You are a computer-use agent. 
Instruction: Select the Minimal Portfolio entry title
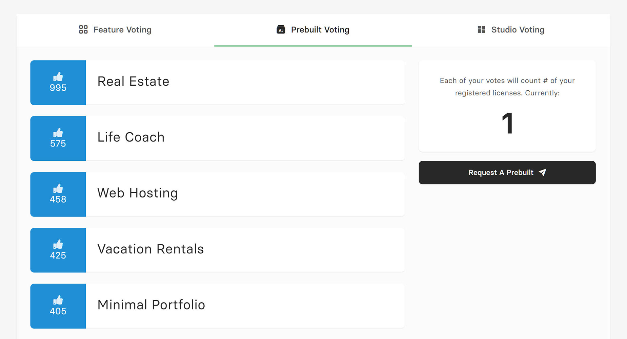point(151,304)
